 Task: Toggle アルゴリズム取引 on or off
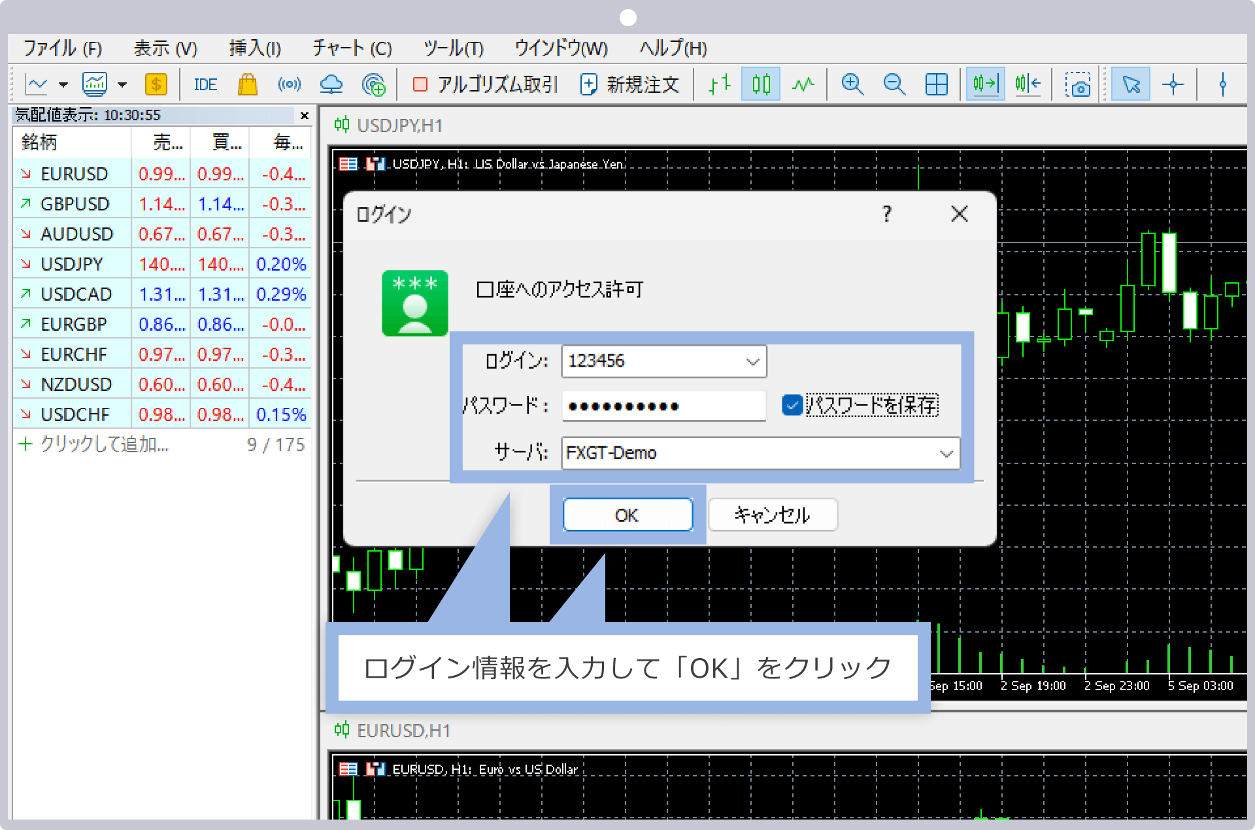485,84
